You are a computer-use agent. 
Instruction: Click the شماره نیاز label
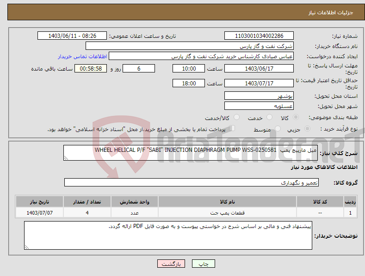point(345,36)
